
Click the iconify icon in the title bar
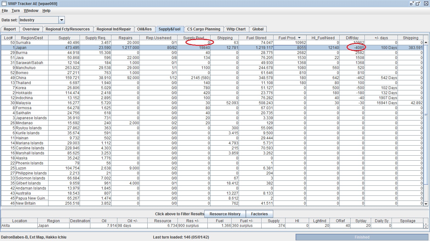click(x=412, y=3)
